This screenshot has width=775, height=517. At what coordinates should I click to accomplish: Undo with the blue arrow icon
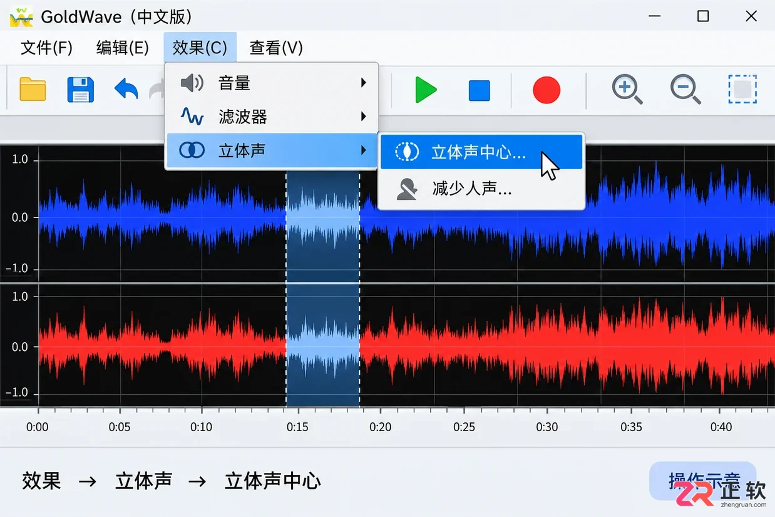click(x=126, y=89)
